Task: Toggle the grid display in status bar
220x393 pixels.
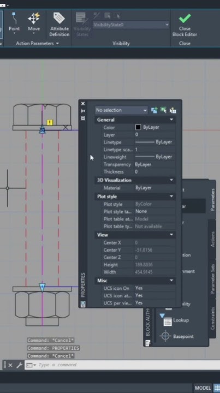Action: point(217,388)
